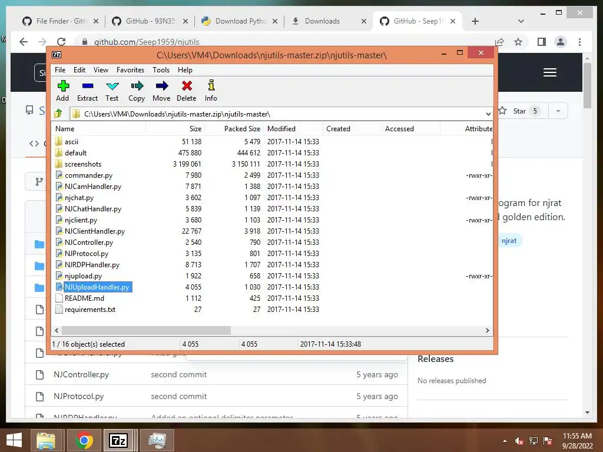Share this page icon in address bar

coord(499,42)
